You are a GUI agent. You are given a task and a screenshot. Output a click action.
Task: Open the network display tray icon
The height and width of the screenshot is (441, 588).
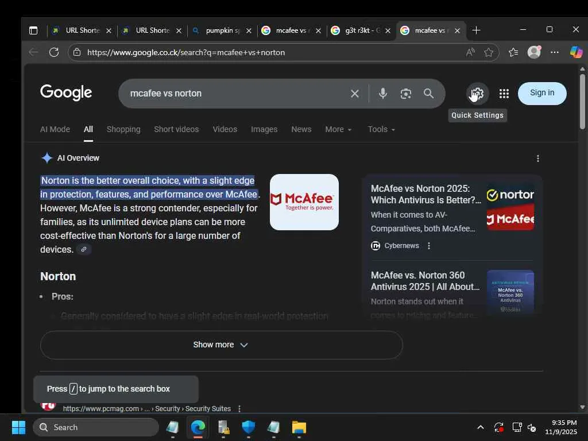pyautogui.click(x=517, y=427)
